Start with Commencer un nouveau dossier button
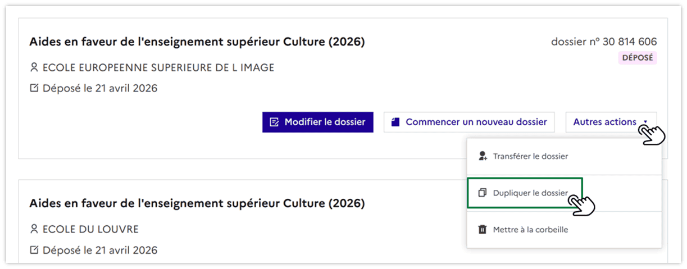The image size is (687, 269). (x=469, y=122)
